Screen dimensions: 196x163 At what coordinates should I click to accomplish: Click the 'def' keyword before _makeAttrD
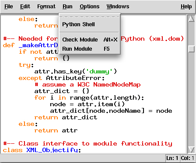pos(9,45)
